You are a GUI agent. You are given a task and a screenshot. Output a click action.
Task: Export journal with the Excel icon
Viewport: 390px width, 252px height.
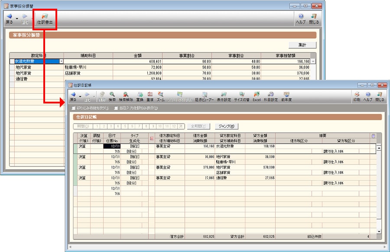[257, 96]
